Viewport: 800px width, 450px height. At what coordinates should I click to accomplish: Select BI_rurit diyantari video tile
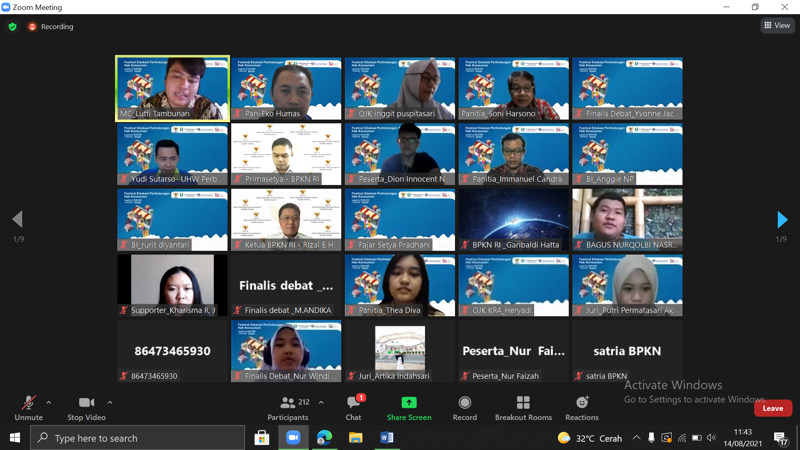pyautogui.click(x=172, y=220)
